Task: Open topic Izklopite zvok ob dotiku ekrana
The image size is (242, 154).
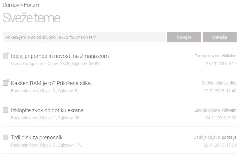Action: click(x=47, y=110)
